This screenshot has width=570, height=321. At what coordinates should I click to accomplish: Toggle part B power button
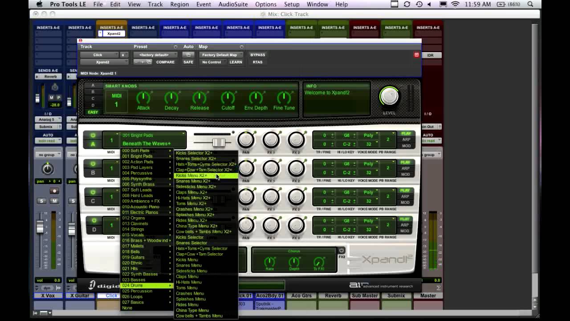pos(93,164)
